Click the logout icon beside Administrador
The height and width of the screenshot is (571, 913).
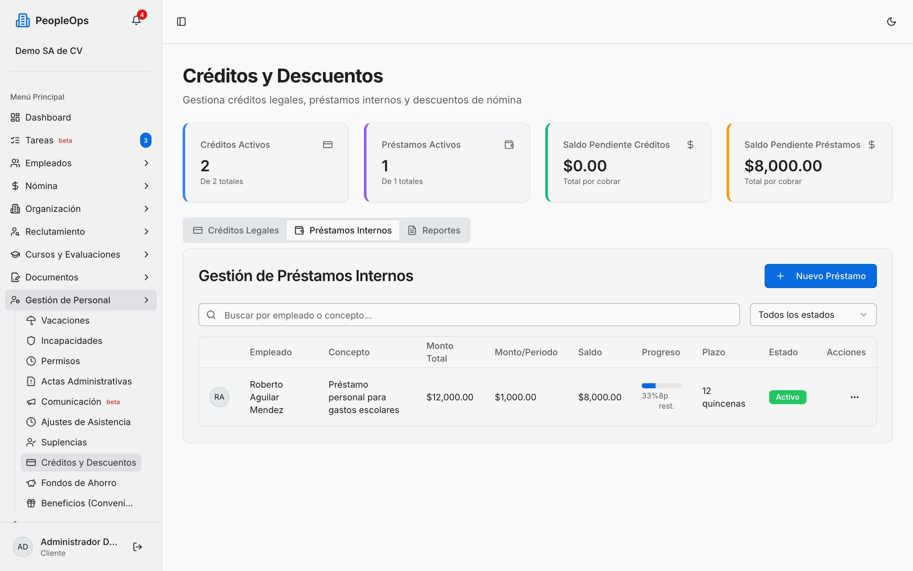(137, 547)
